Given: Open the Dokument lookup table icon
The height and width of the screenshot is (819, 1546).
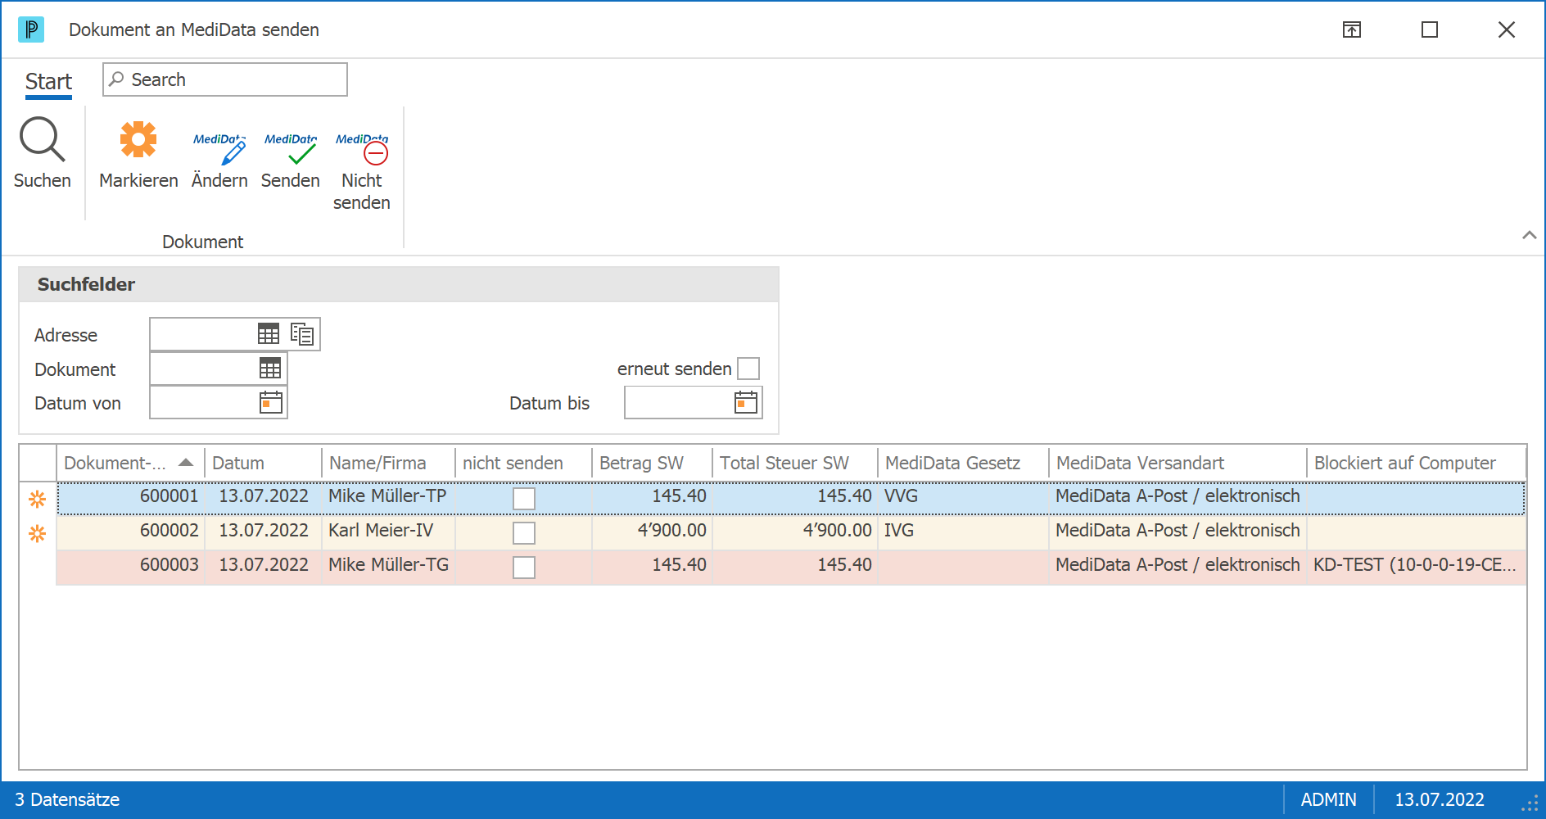Looking at the screenshot, I should 270,369.
